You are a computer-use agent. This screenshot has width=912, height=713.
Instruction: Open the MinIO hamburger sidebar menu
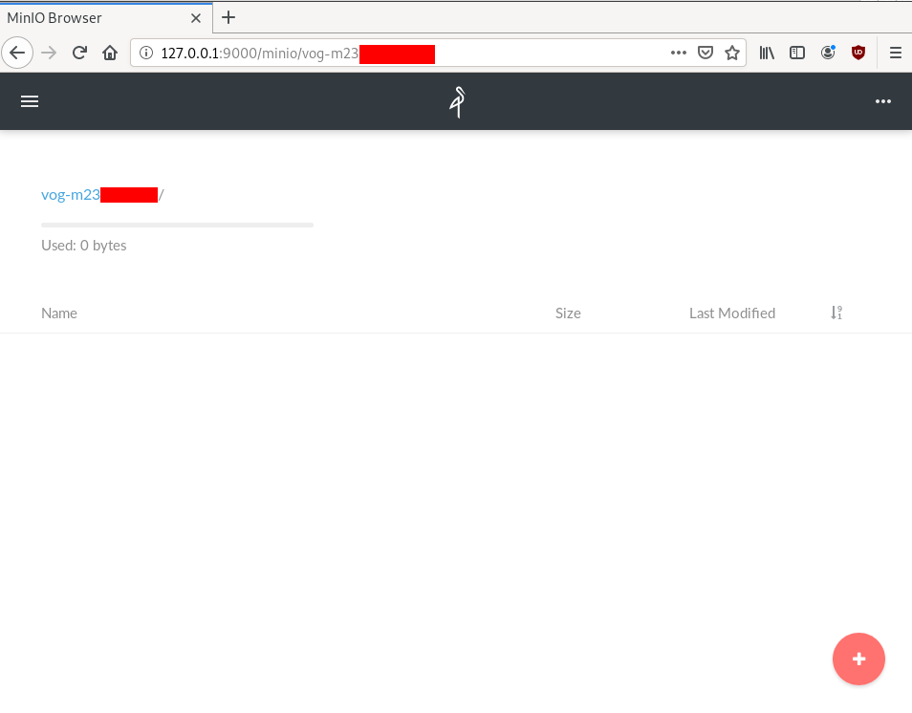click(x=30, y=101)
